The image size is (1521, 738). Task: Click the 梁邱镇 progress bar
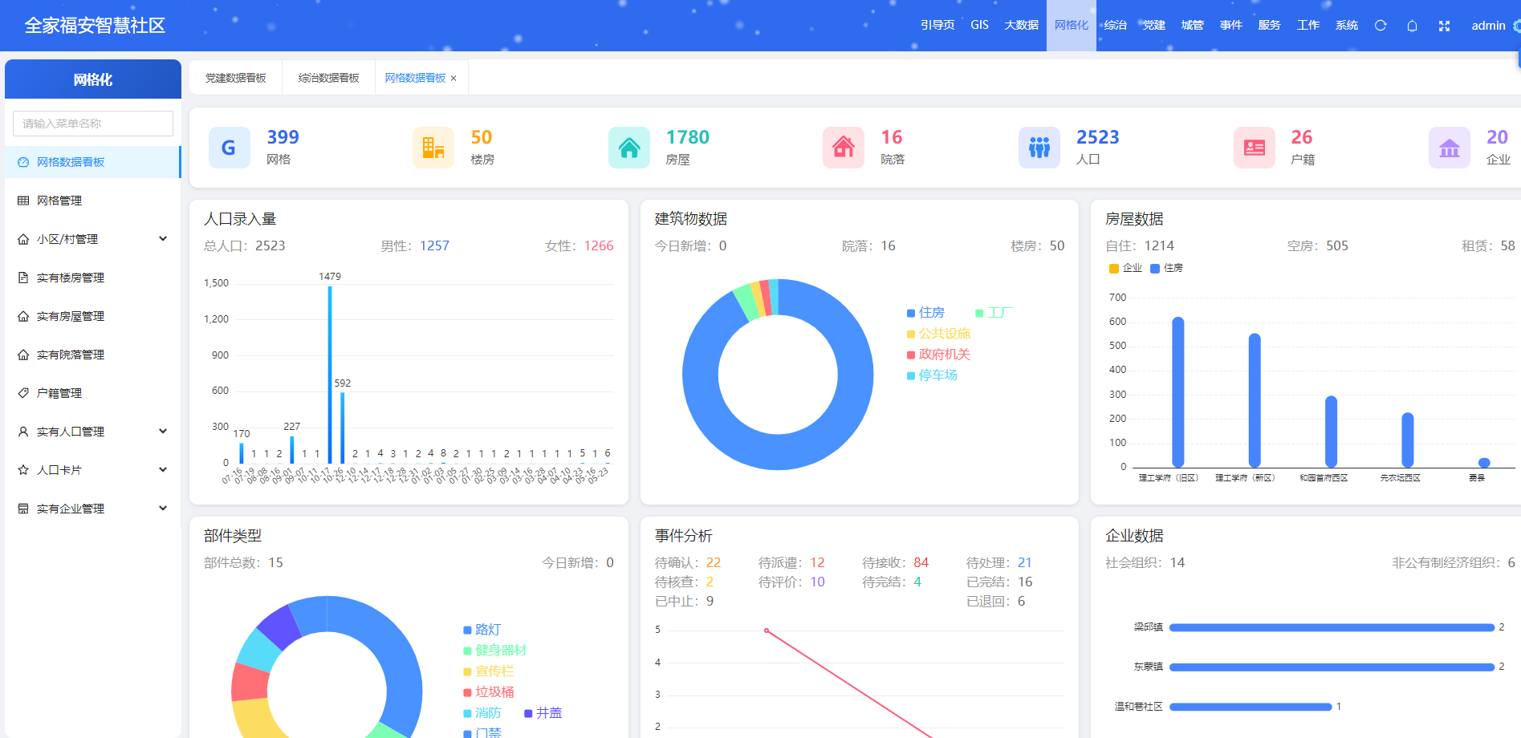pos(1332,627)
